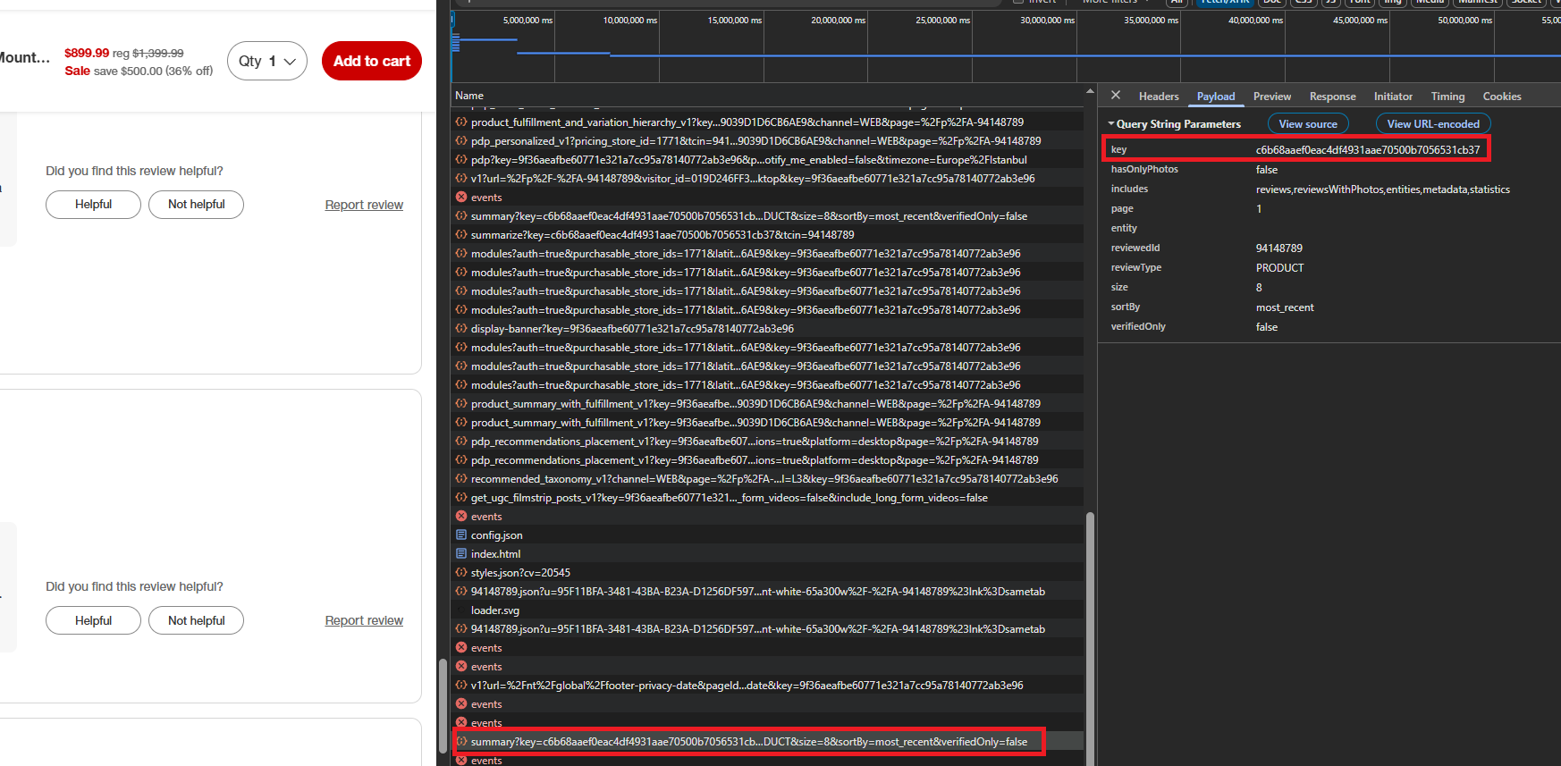Click the up arrow atop the request list scrollbar
The image size is (1561, 766).
(1090, 91)
